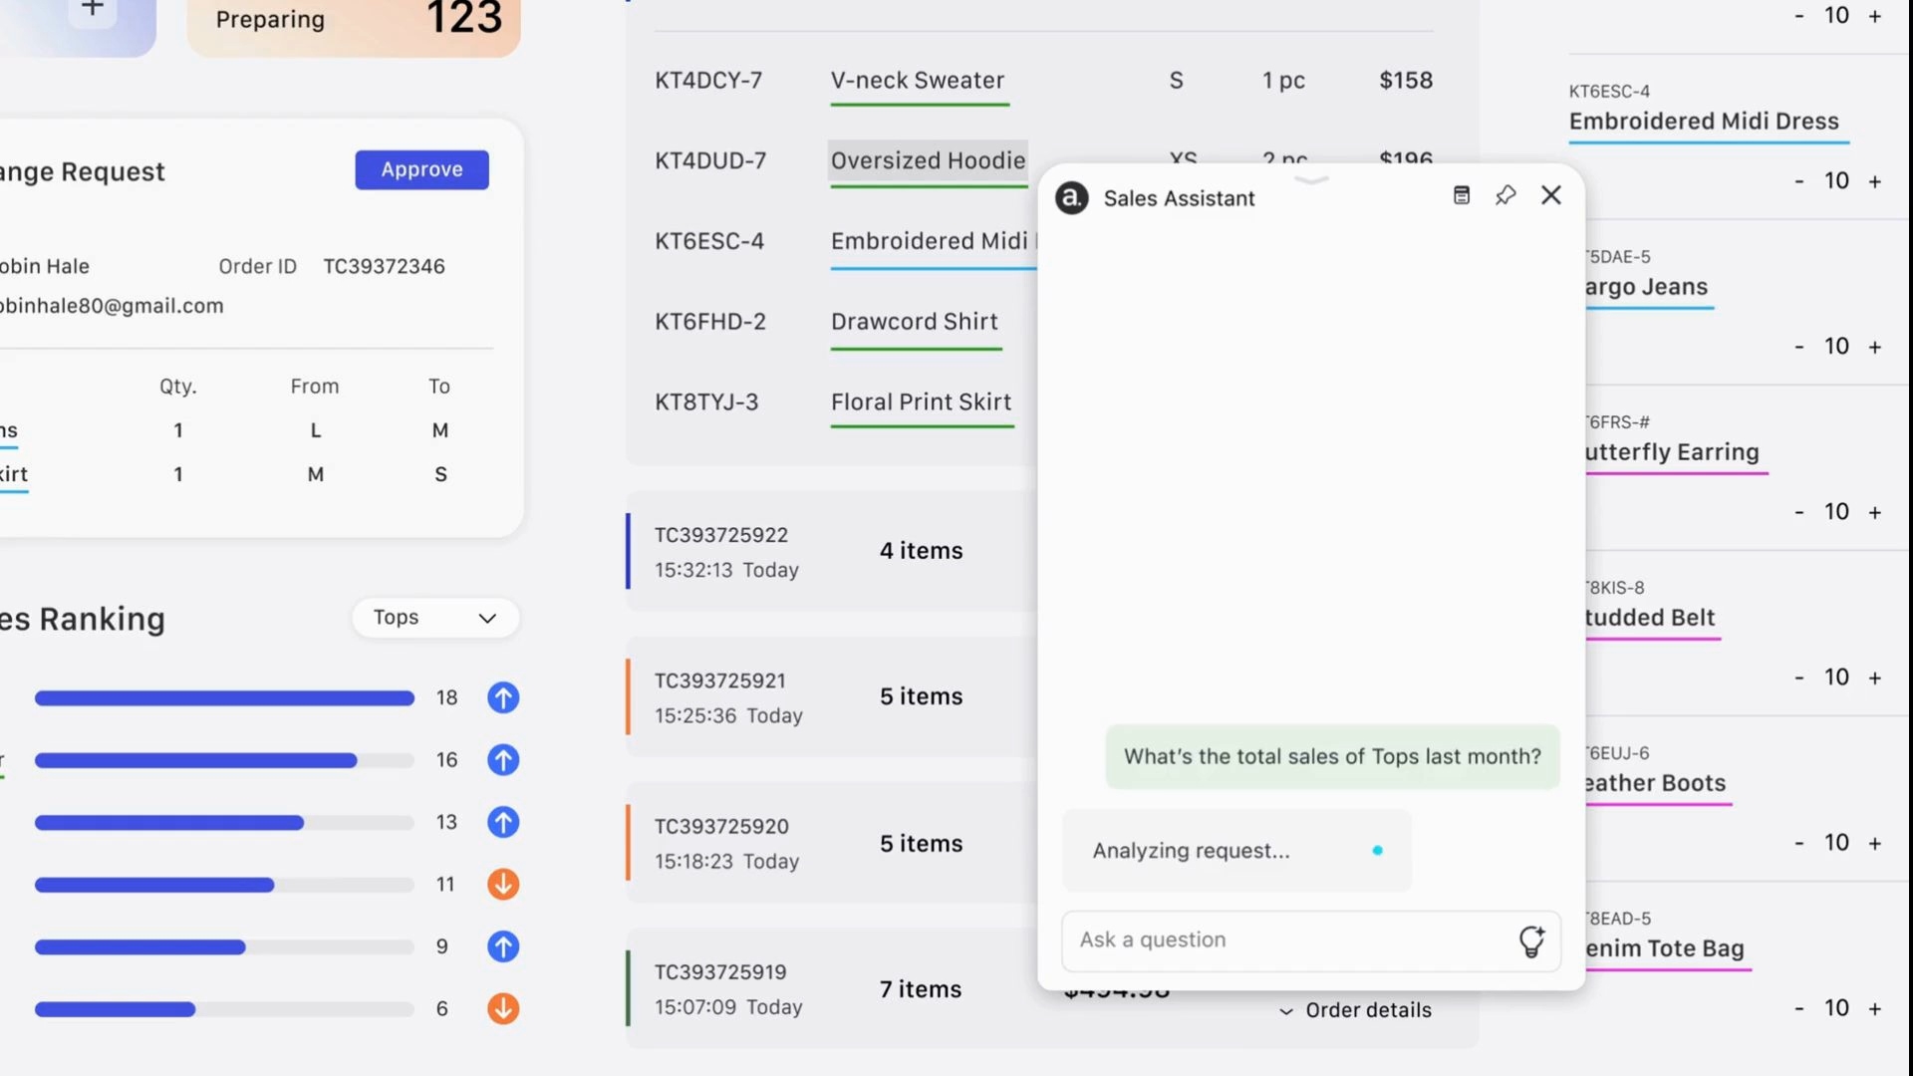The image size is (1913, 1076).
Task: Click the up arrow beside ranking value 9
Action: tap(503, 946)
